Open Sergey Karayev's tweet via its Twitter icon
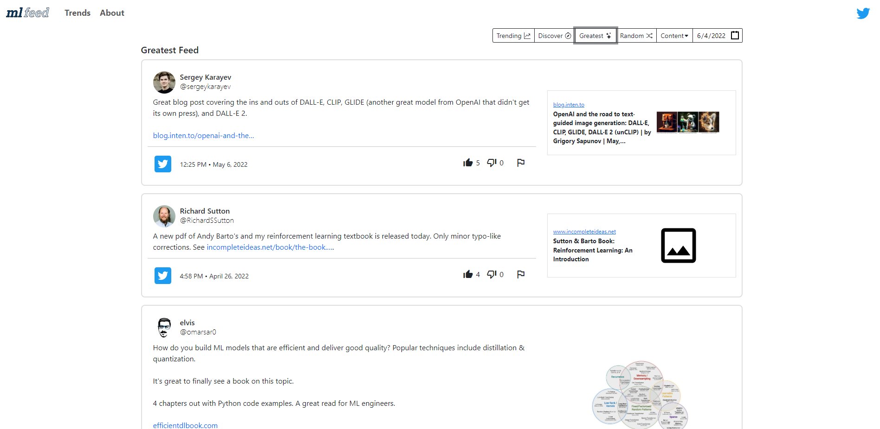 162,164
